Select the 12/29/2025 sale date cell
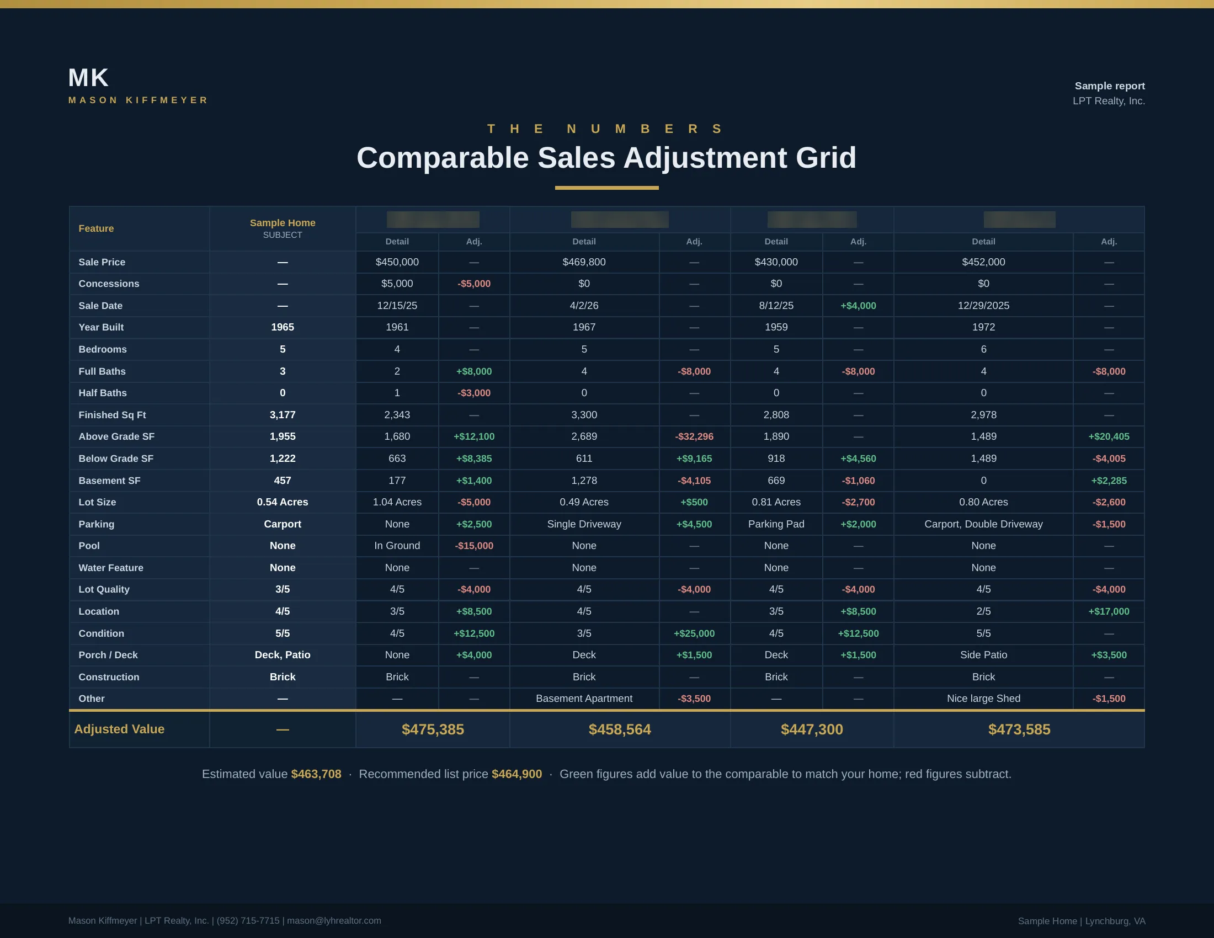 983,306
